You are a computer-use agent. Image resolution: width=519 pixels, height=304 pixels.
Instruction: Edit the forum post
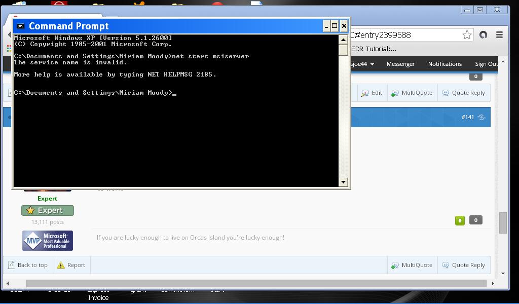pos(372,93)
